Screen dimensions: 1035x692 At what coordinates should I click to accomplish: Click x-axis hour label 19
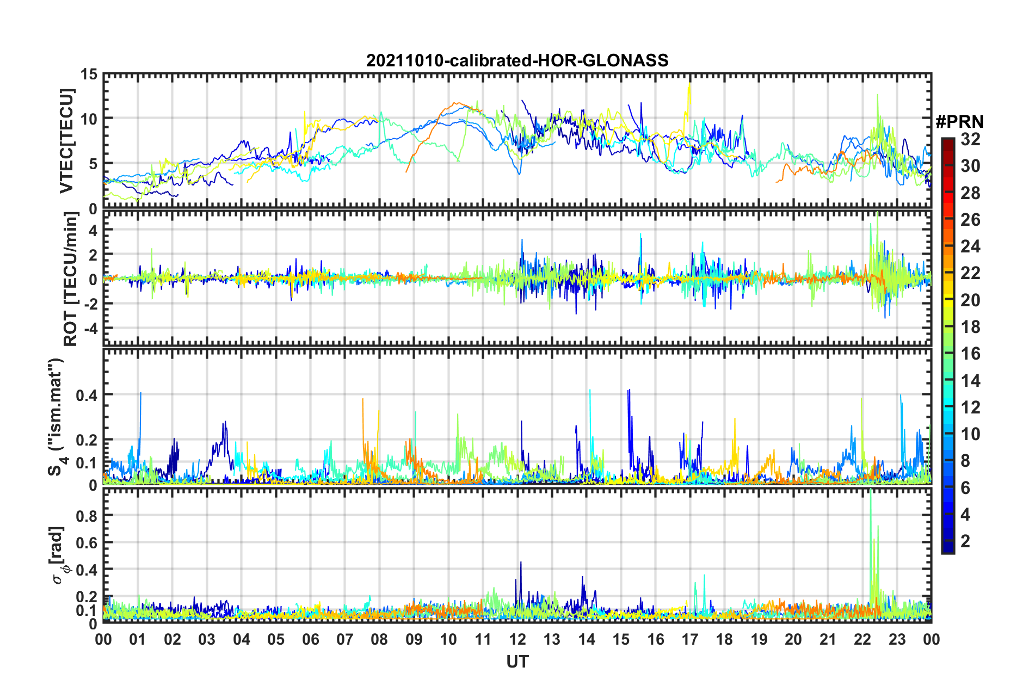point(759,639)
